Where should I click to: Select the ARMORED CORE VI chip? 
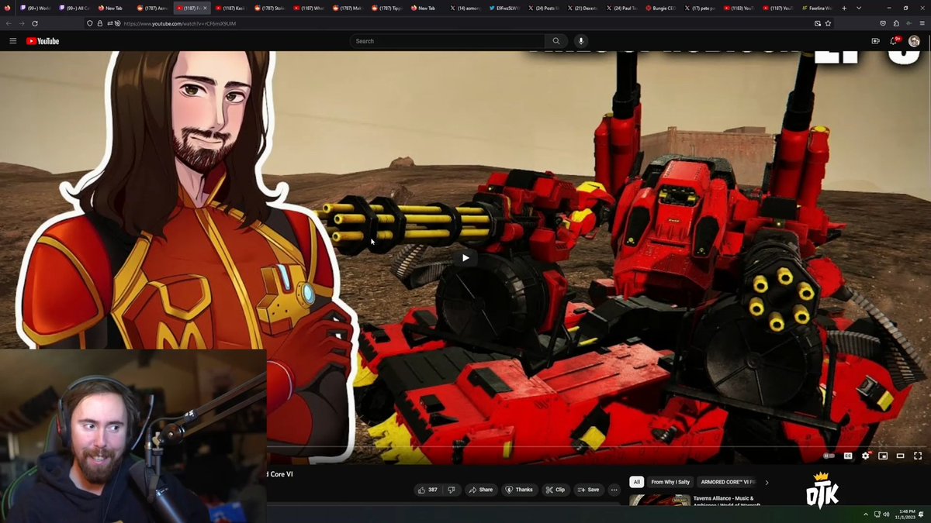coord(728,482)
